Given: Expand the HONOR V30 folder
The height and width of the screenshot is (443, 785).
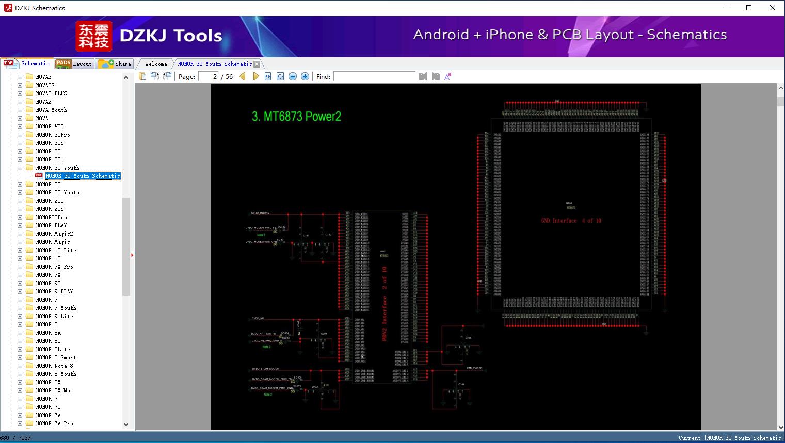Looking at the screenshot, I should (x=20, y=126).
